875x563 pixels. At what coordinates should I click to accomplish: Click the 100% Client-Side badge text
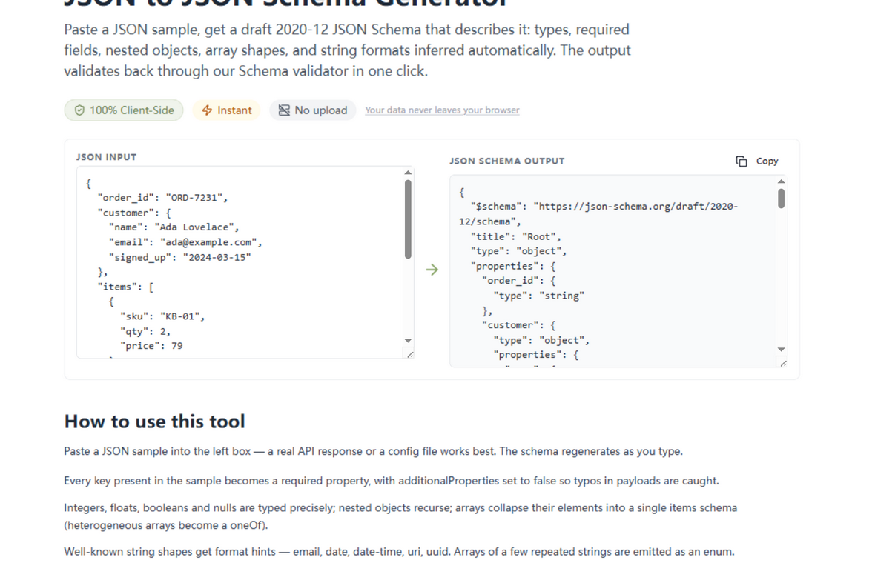click(x=132, y=110)
